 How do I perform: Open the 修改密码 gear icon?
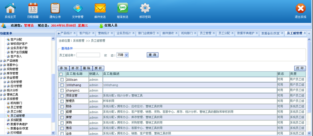click(x=145, y=8)
